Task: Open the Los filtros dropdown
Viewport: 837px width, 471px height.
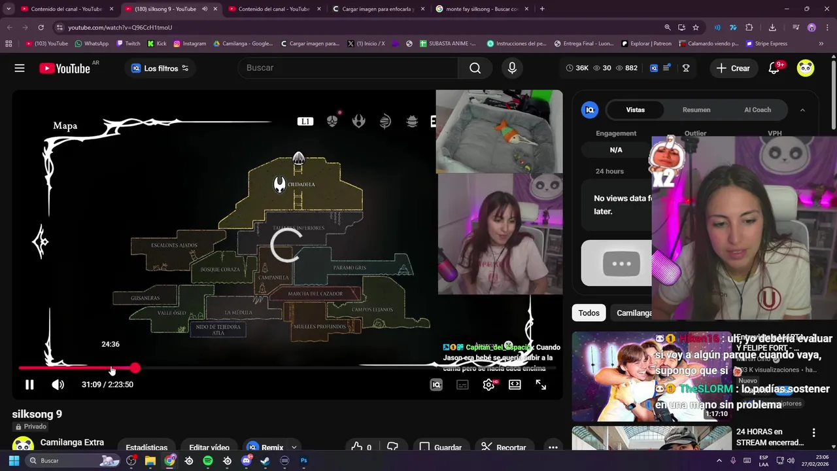Action: [x=160, y=68]
